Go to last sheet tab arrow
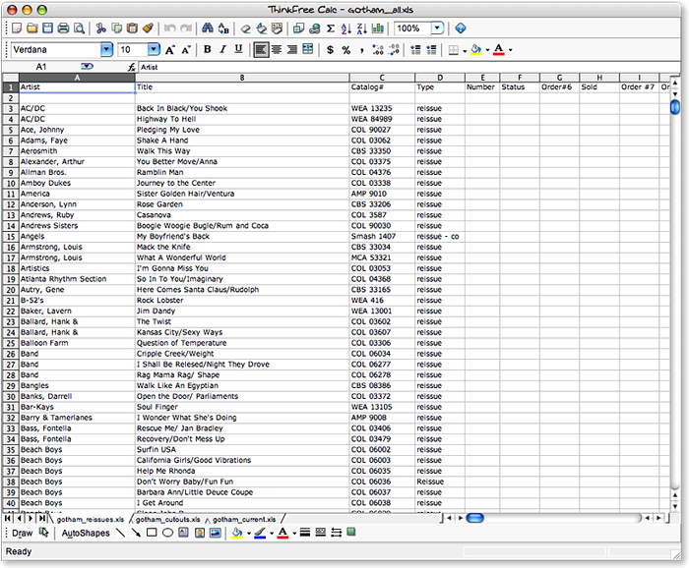 (x=41, y=519)
